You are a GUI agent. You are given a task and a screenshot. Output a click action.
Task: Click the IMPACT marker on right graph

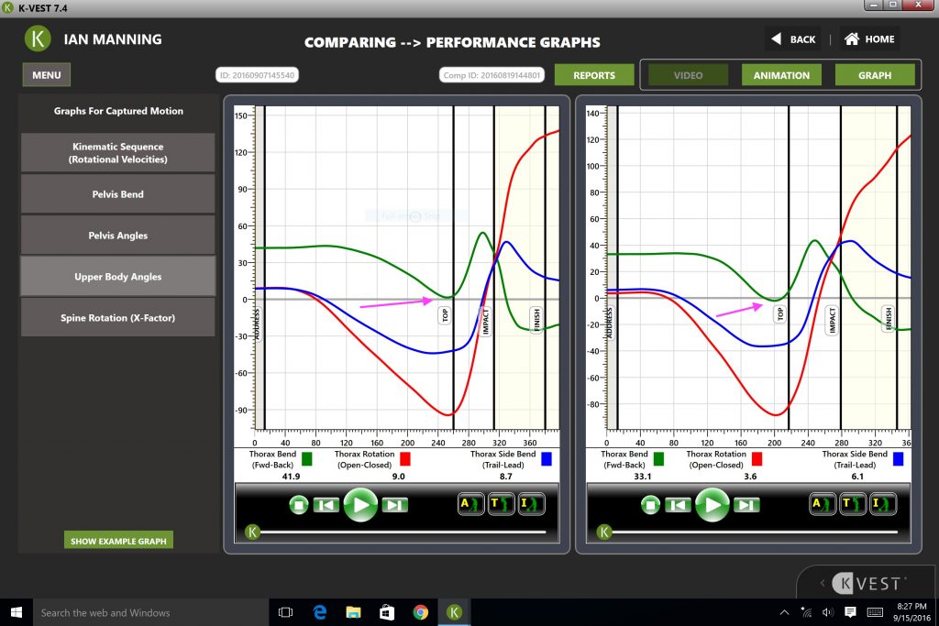point(832,320)
